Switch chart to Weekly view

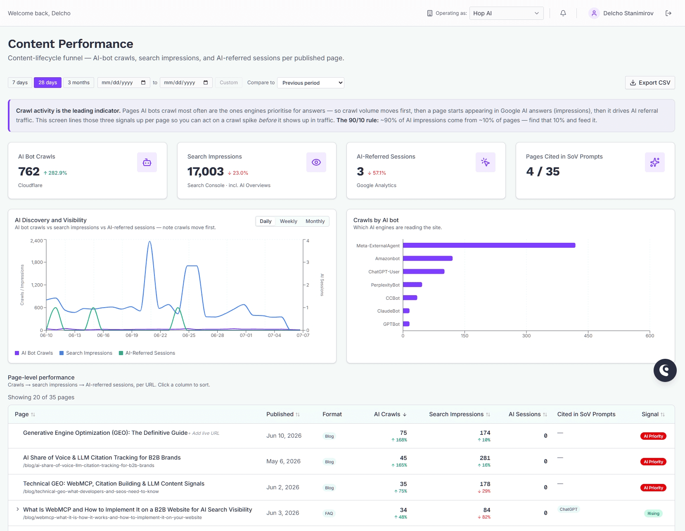[289, 221]
